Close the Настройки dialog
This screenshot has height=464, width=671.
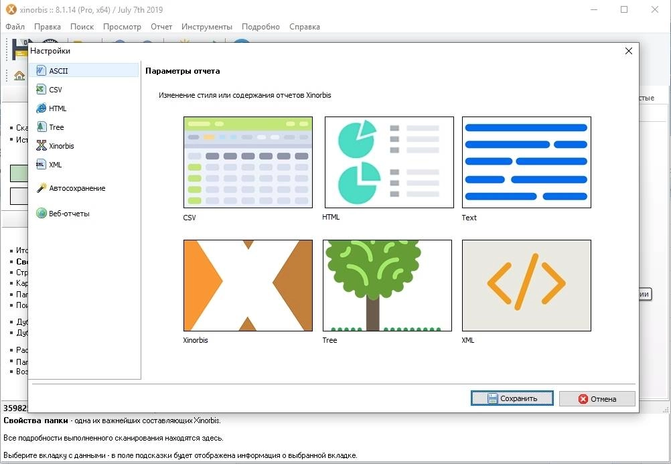tap(628, 51)
